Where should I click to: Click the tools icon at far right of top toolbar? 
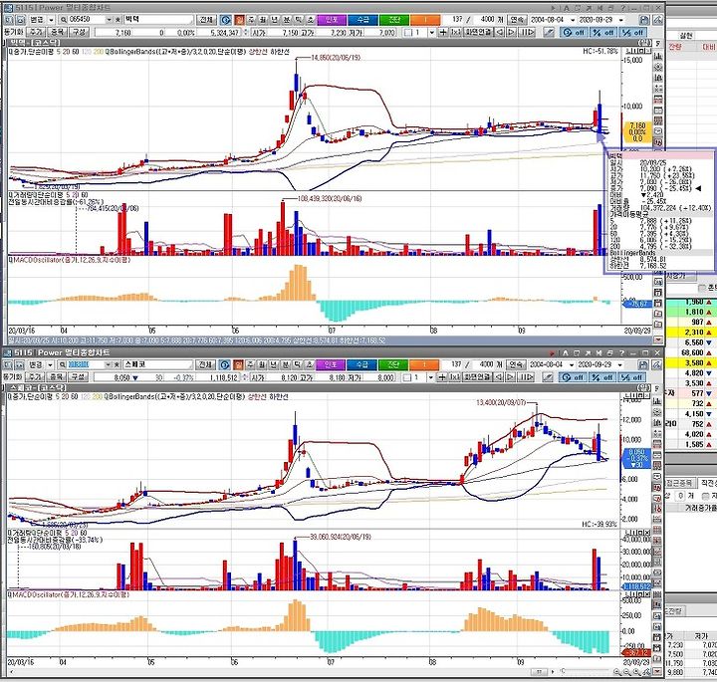(x=657, y=20)
